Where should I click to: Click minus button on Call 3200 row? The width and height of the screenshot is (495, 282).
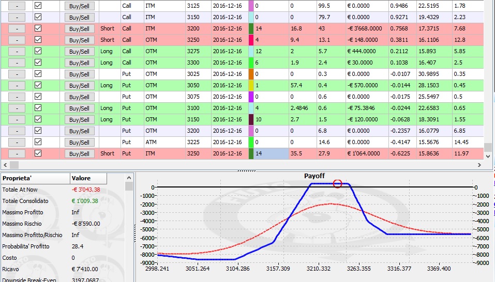pos(17,29)
